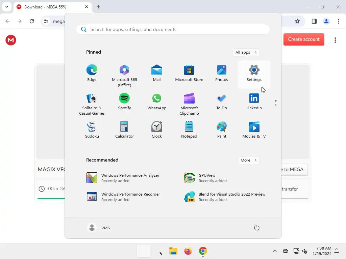Switch to Firefox on the taskbar
Viewport: 346px width, 259px height.
point(188,251)
